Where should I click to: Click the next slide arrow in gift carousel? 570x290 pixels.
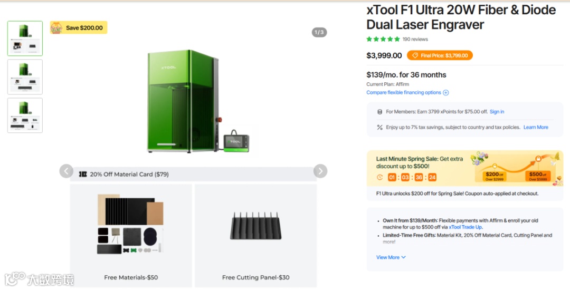320,171
